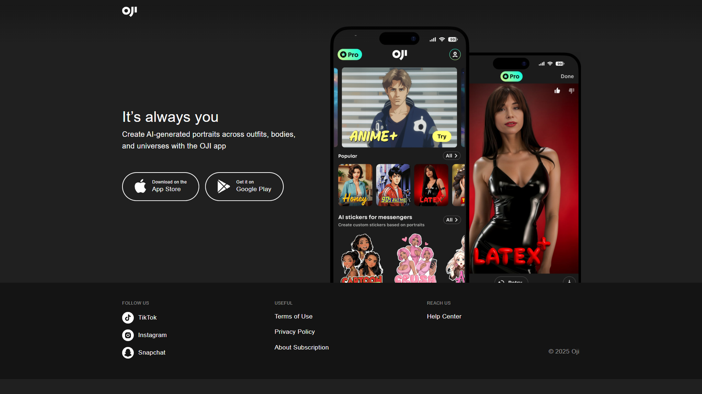The width and height of the screenshot is (702, 394).
Task: Select the 90s Anime style thumbnail
Action: [393, 185]
